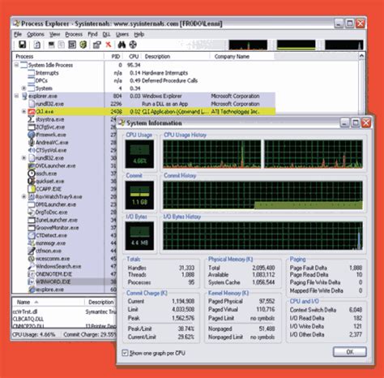Click the magnifier icon of WindowsSearch.exe
This screenshot has height=378, width=384.
(x=32, y=266)
